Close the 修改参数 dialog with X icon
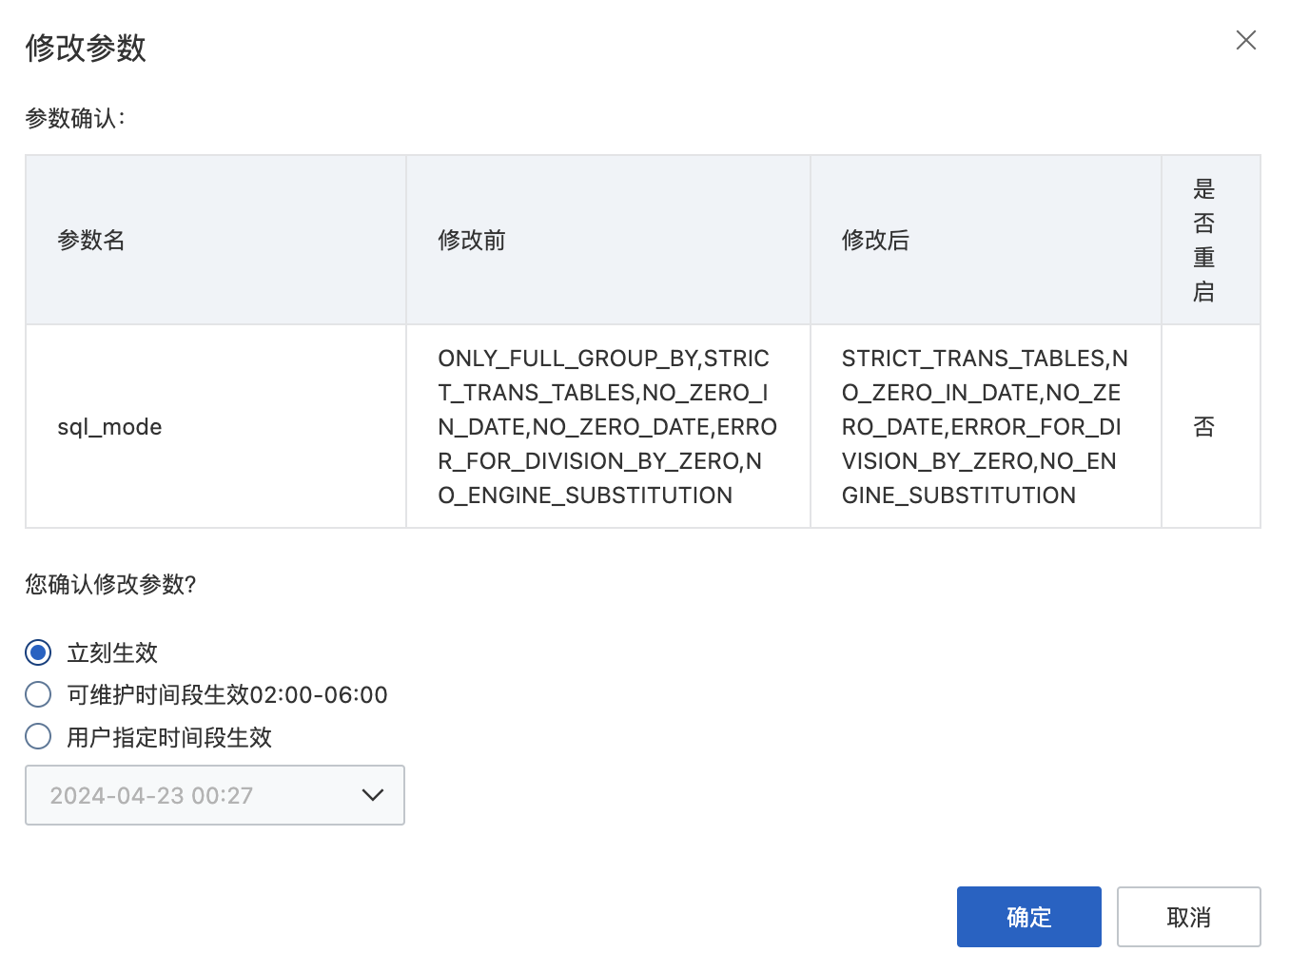Viewport: 1290px width, 972px height. (1245, 40)
